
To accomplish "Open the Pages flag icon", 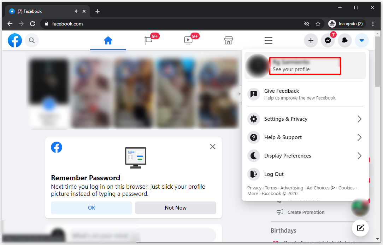I will pyautogui.click(x=148, y=40).
